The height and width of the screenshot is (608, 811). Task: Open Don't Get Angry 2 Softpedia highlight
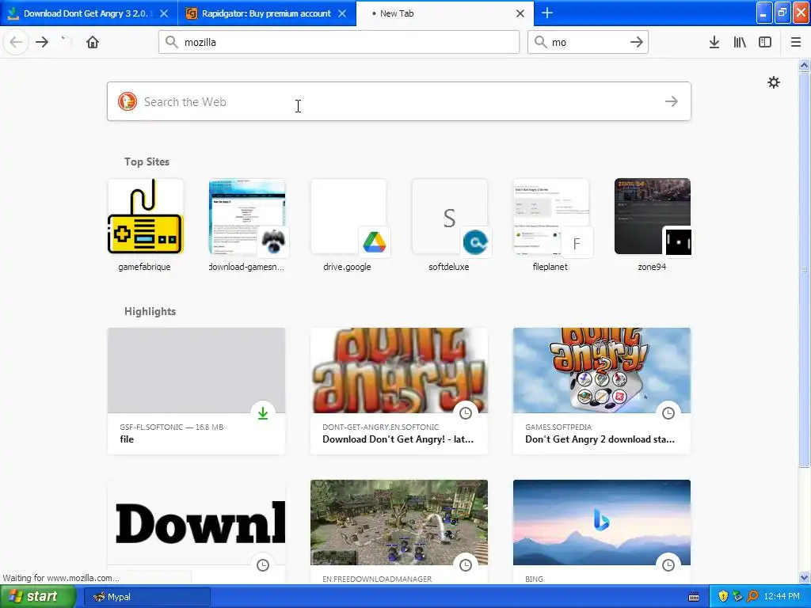(602, 391)
